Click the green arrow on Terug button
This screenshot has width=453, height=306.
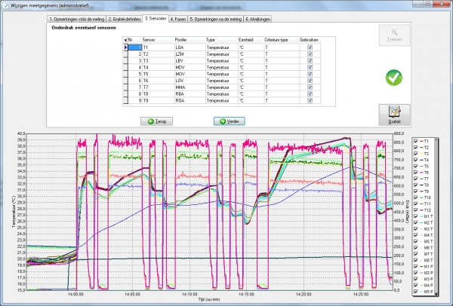click(x=153, y=121)
